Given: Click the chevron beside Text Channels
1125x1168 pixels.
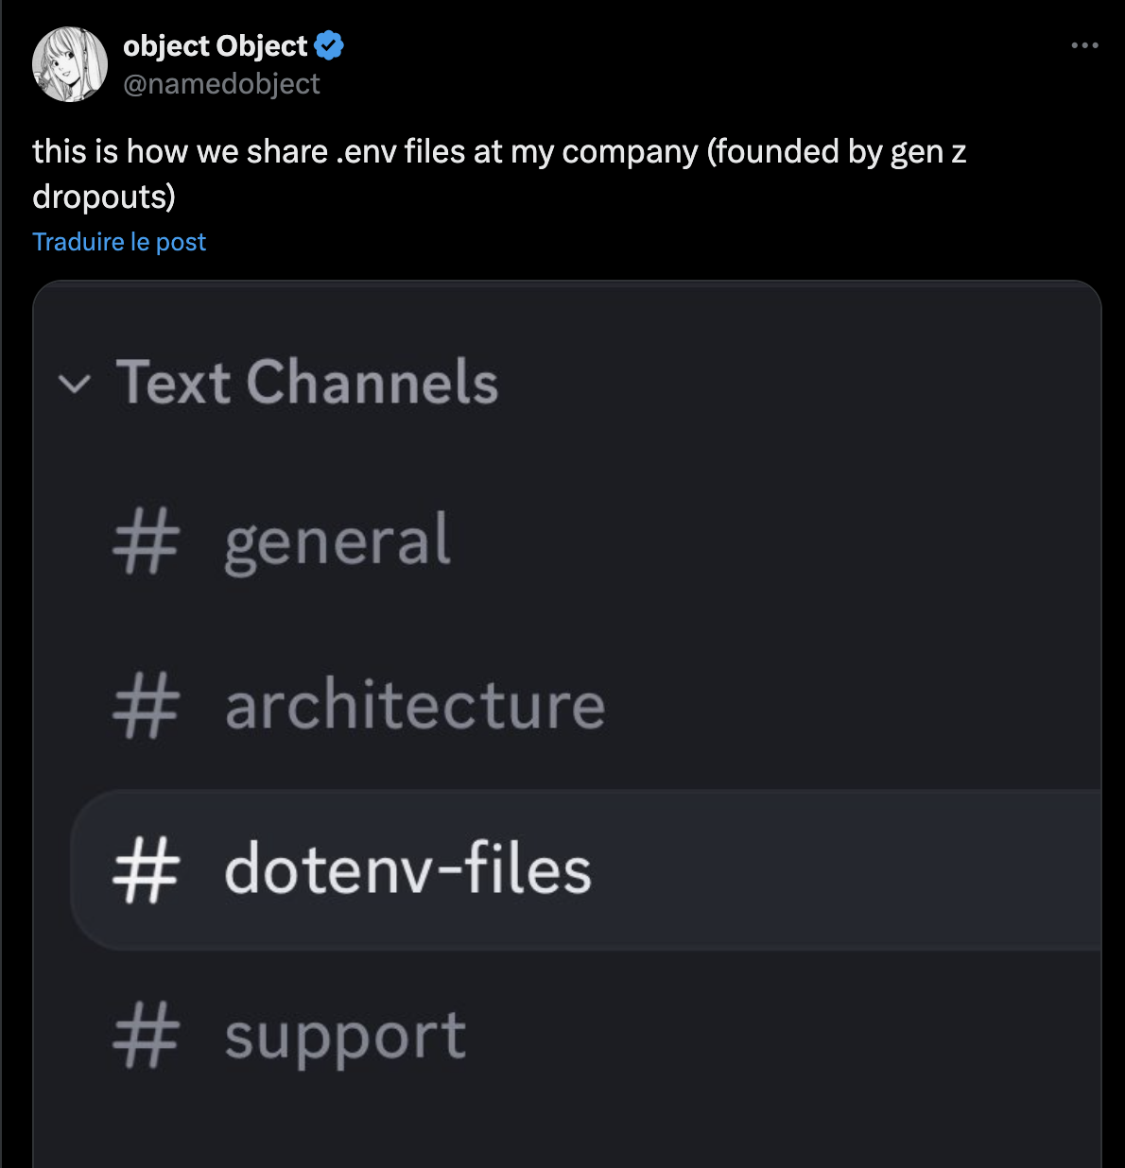Looking at the screenshot, I should pos(76,384).
